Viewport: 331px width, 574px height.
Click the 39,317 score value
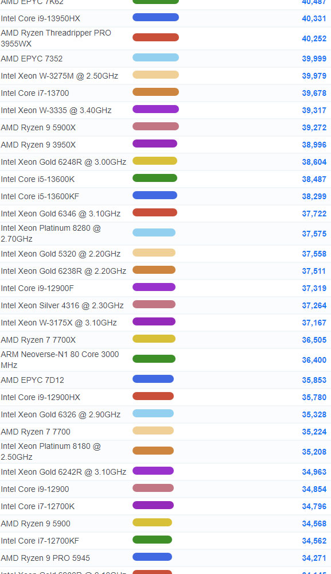click(314, 110)
